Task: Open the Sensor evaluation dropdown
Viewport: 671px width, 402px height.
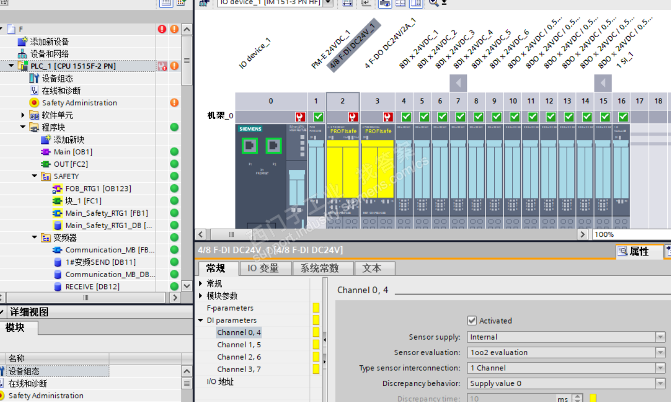Action: pyautogui.click(x=660, y=352)
